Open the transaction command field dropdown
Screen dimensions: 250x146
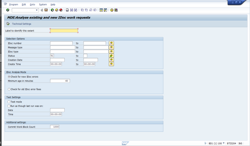pos(37,10)
